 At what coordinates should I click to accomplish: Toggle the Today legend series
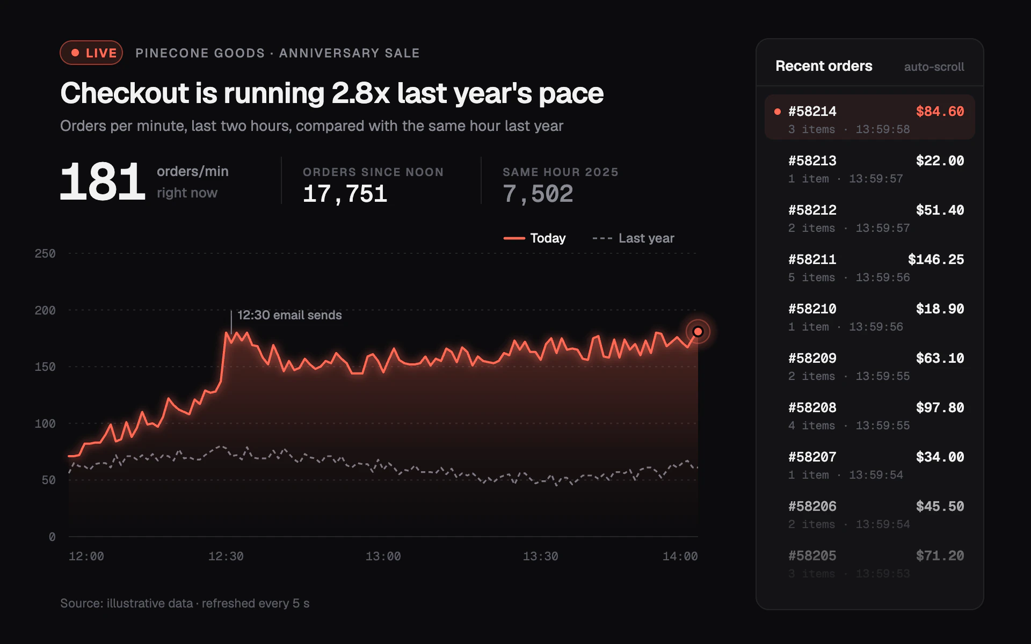(535, 238)
